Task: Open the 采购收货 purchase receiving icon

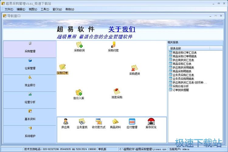Action: click(x=79, y=47)
